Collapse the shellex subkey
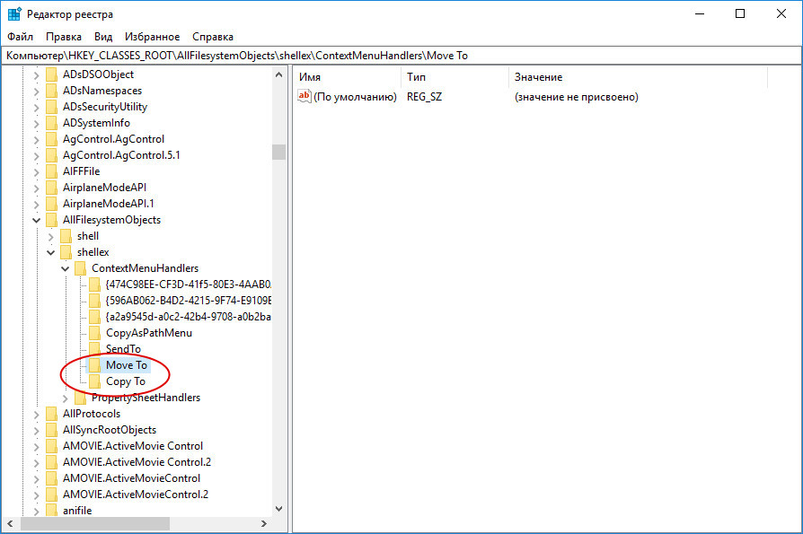The width and height of the screenshot is (803, 534). (50, 253)
